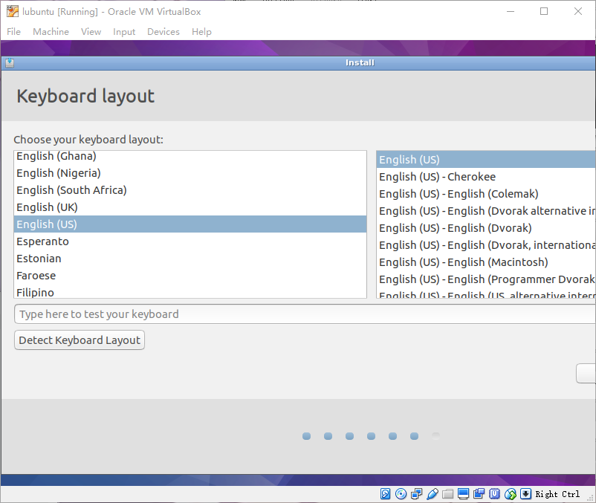Select English (US) - Cherokee variant
Screen dimensions: 596x503
[x=437, y=177]
